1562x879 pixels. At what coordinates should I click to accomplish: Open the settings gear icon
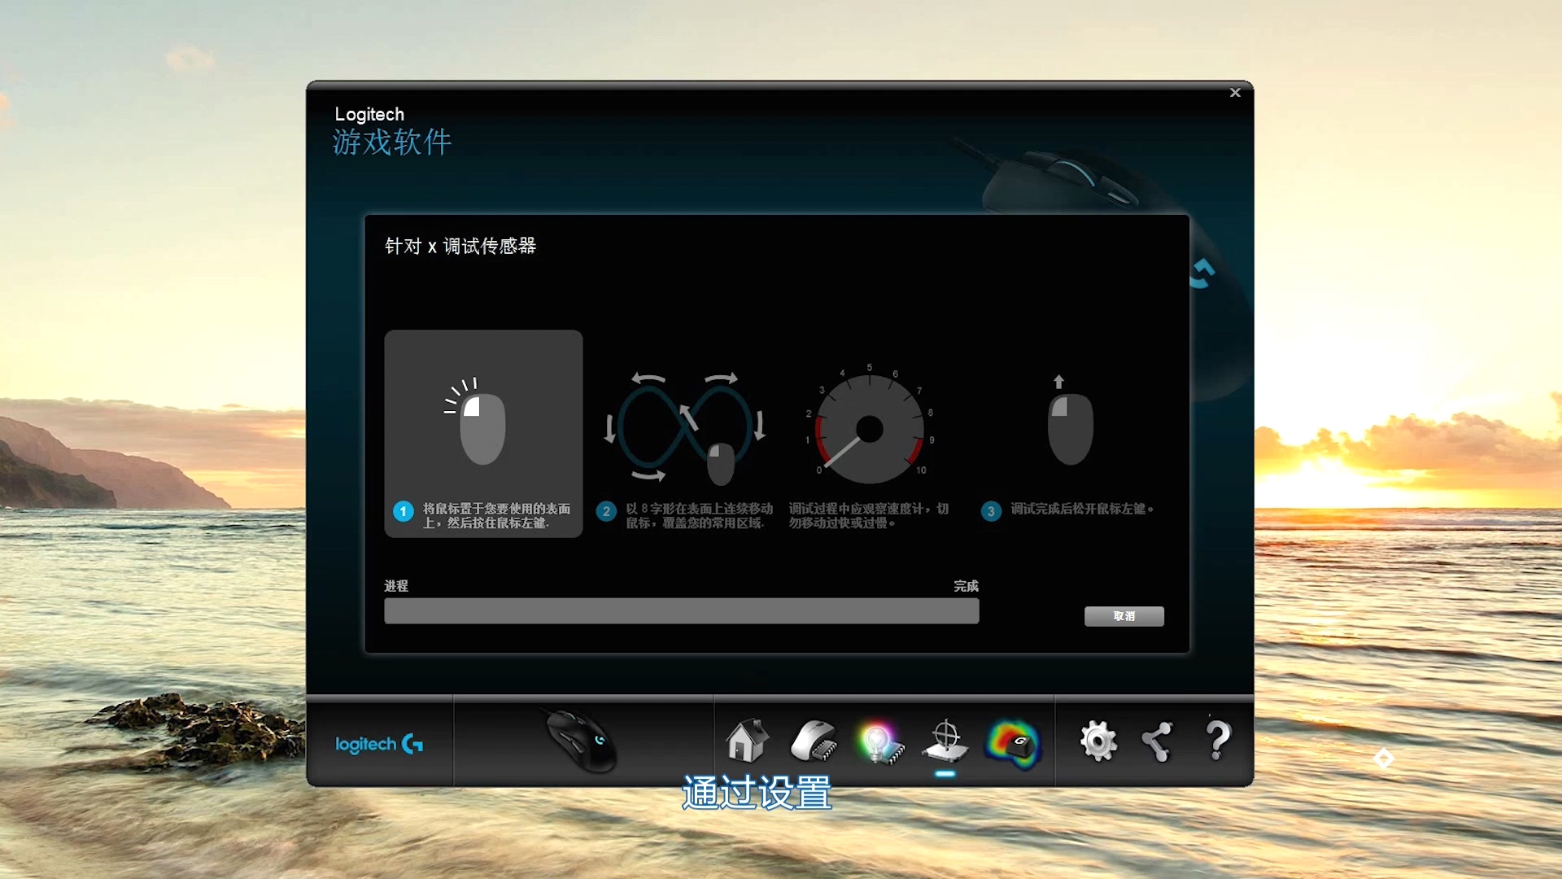pos(1097,741)
